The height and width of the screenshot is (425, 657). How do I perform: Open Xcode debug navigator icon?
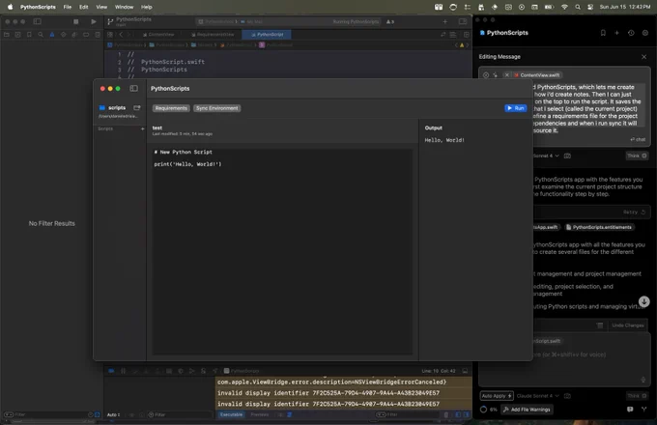tap(74, 35)
